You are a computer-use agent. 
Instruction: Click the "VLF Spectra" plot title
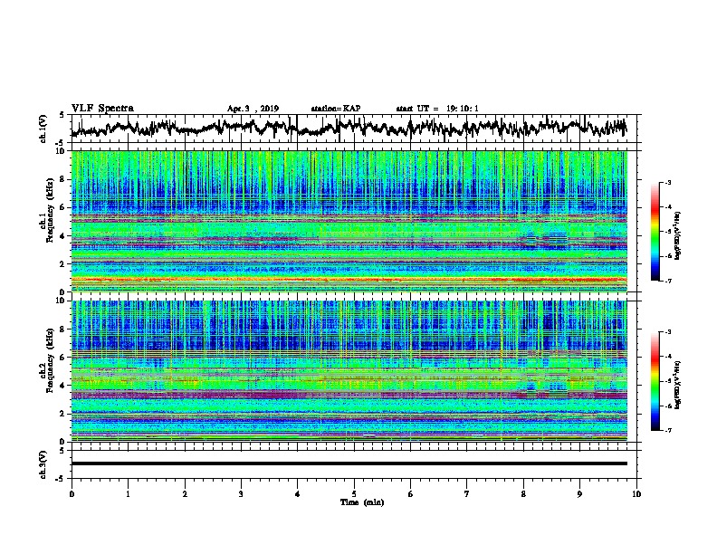pos(102,109)
